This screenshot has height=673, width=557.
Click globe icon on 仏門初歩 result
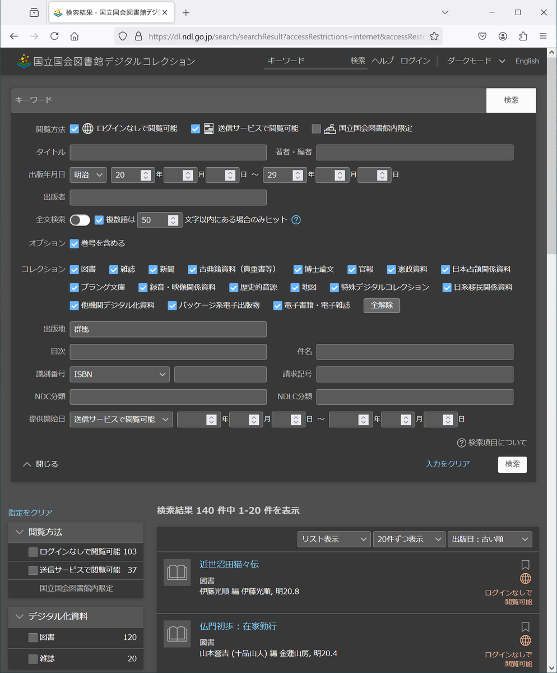point(525,640)
